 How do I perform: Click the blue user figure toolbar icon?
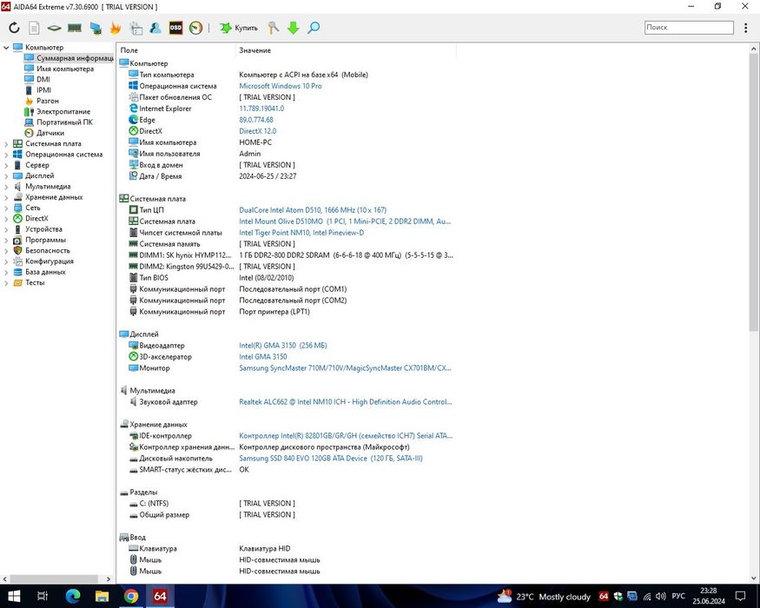tap(155, 28)
